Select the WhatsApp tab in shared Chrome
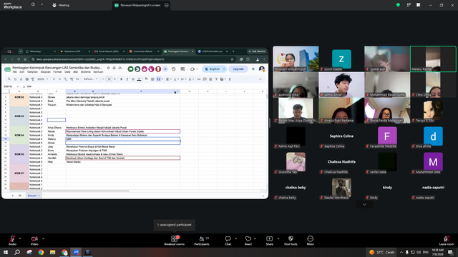The height and width of the screenshot is (257, 458). [x=41, y=51]
